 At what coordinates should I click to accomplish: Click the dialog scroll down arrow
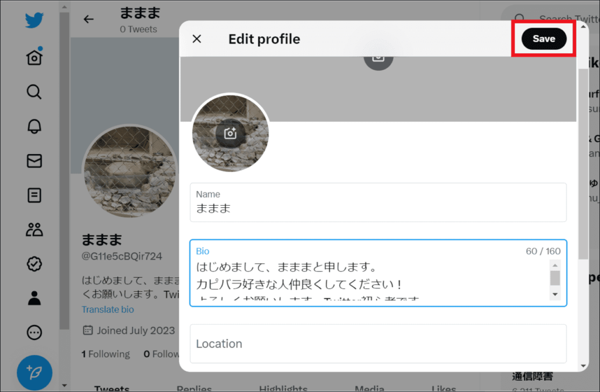pos(583,366)
